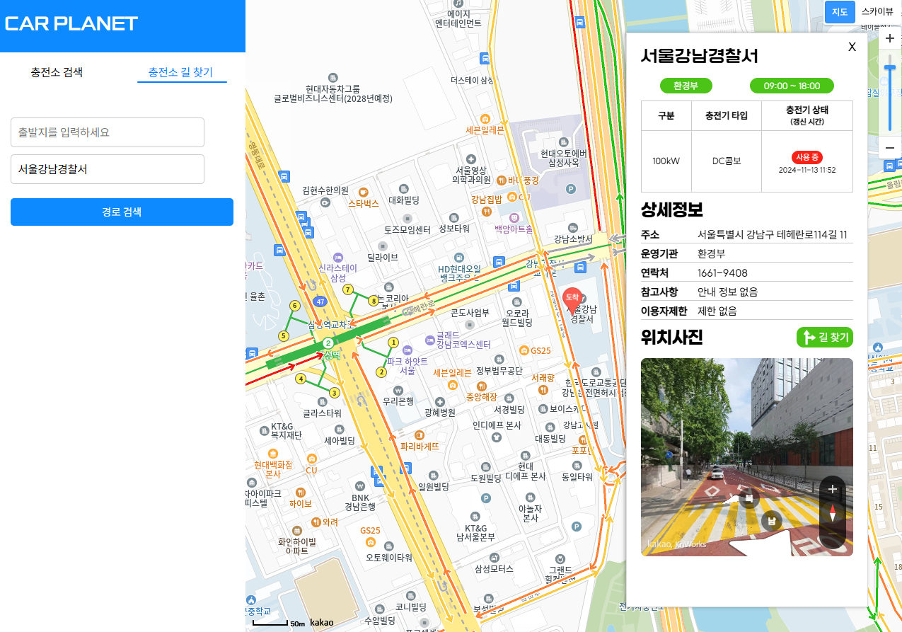Zoom in the map with plus button
This screenshot has width=902, height=632.
(890, 39)
